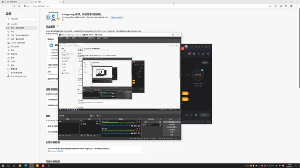Click info icon beside 防止跟踪 heading

(x=58, y=26)
